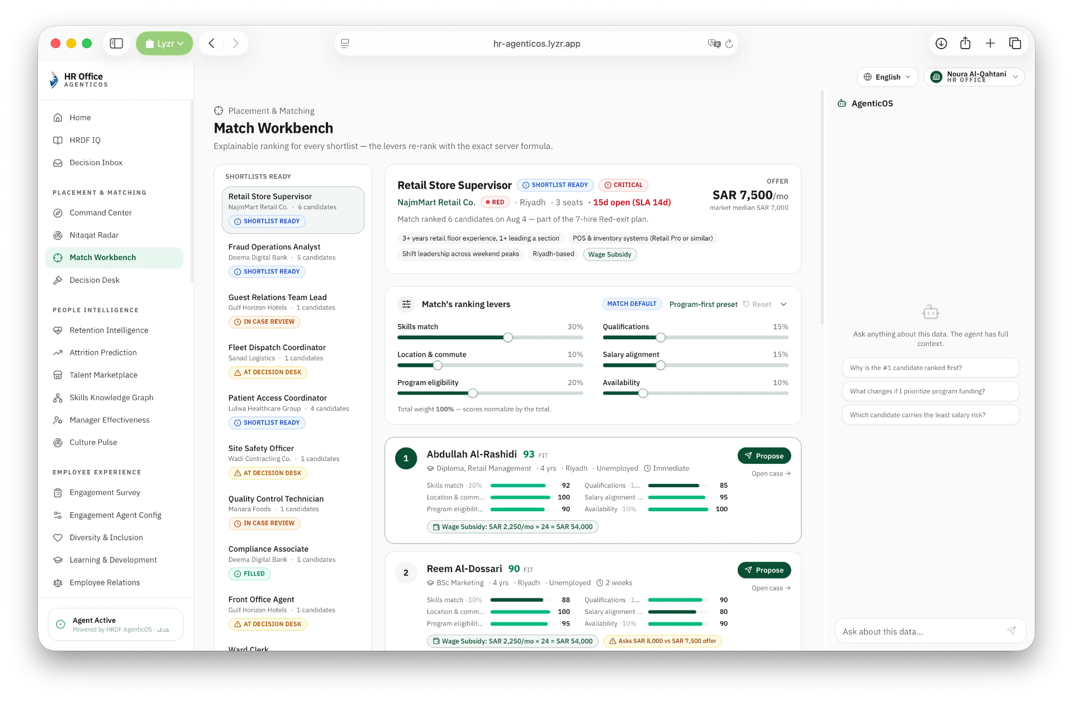
Task: Click 'Why is the #1 candidate ranked first?'
Action: point(930,368)
